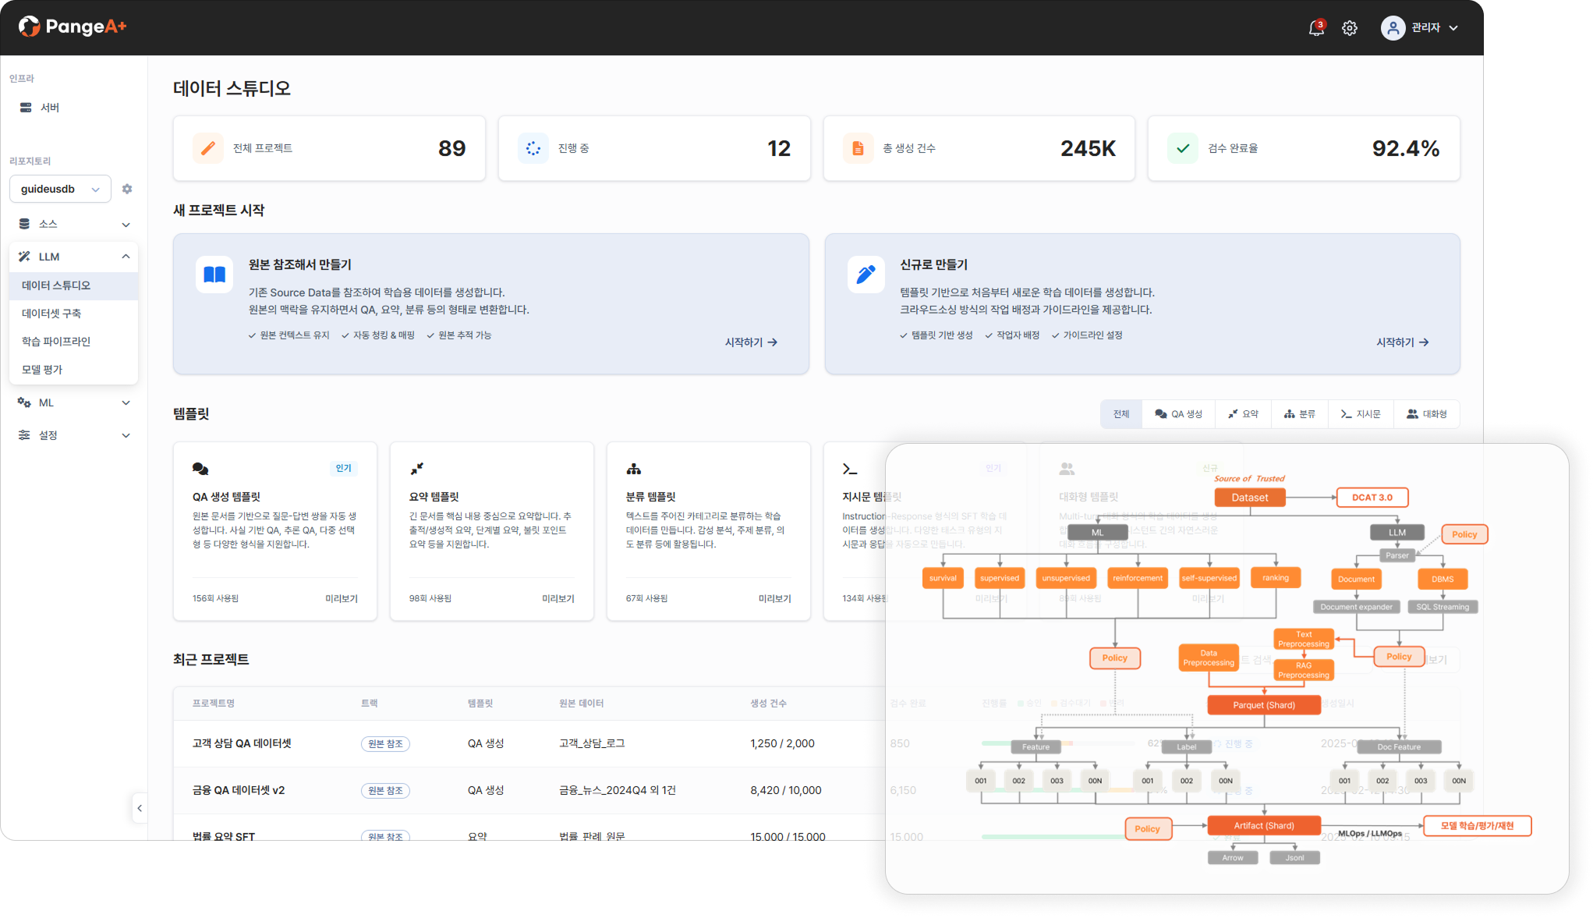Collapse the LLM sidebar section

coord(126,257)
